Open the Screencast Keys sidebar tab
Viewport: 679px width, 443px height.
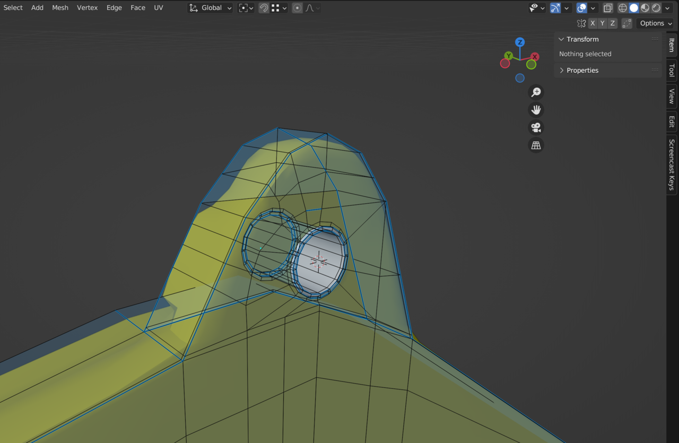pos(672,164)
